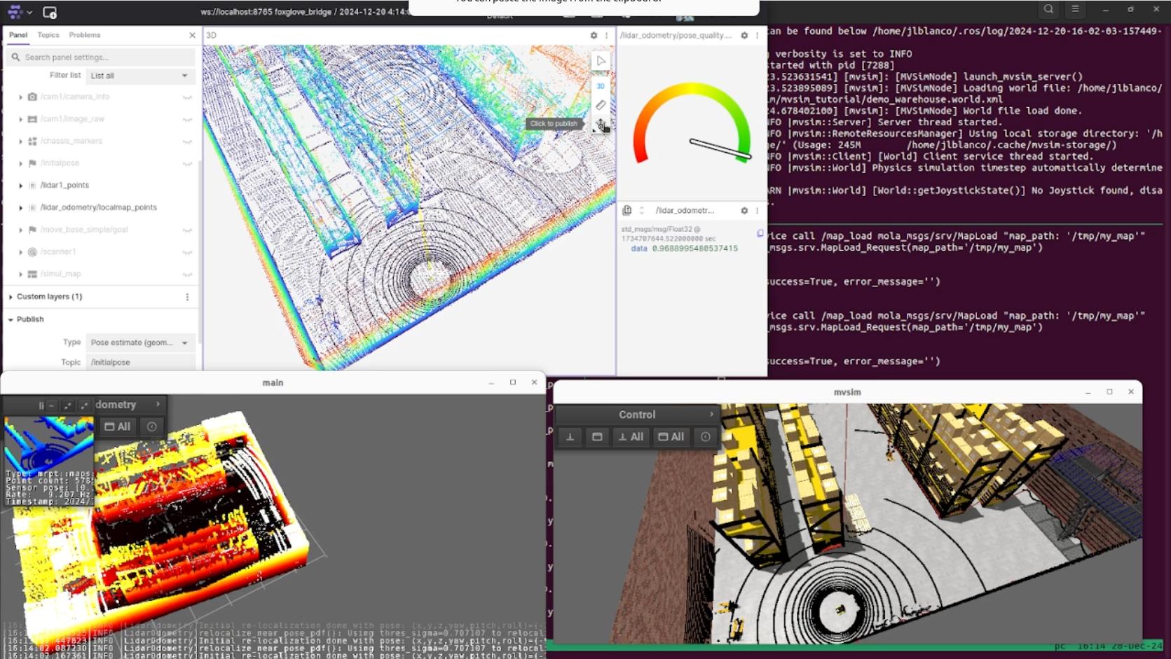This screenshot has height=659, width=1171.
Task: Expand the /cam1/image_raw topic row
Action: point(20,119)
